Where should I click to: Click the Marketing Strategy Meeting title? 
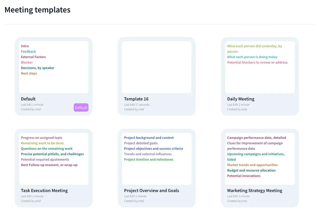coord(255,190)
